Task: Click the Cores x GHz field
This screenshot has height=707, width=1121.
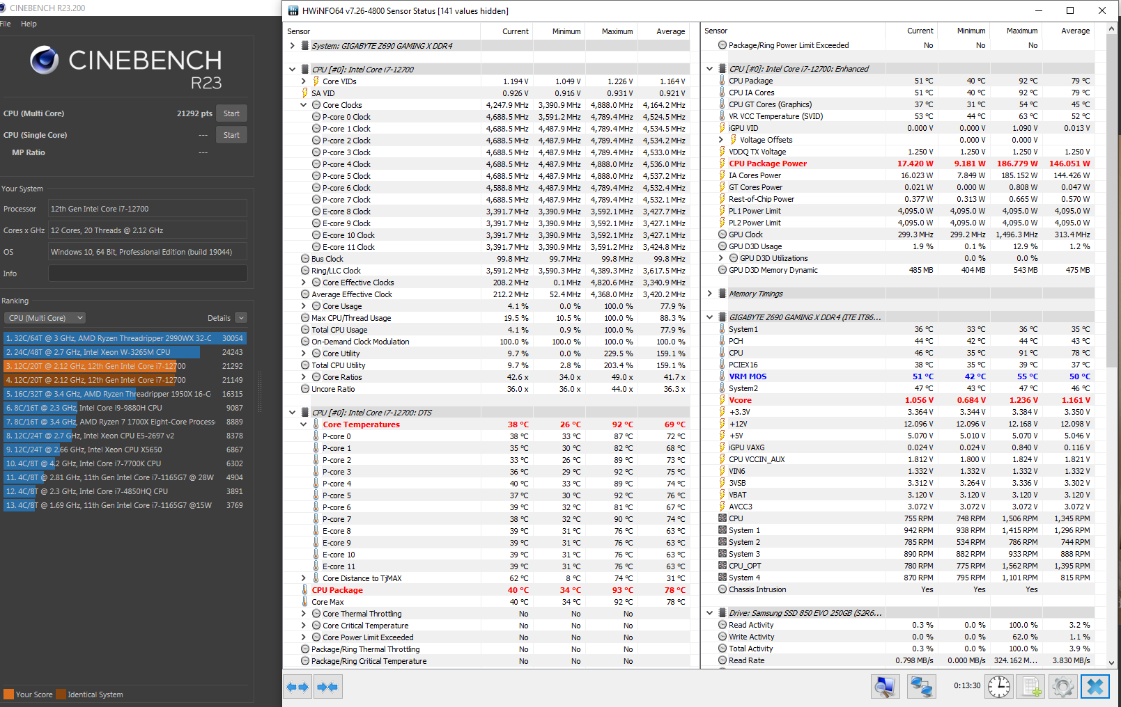Action: click(148, 230)
